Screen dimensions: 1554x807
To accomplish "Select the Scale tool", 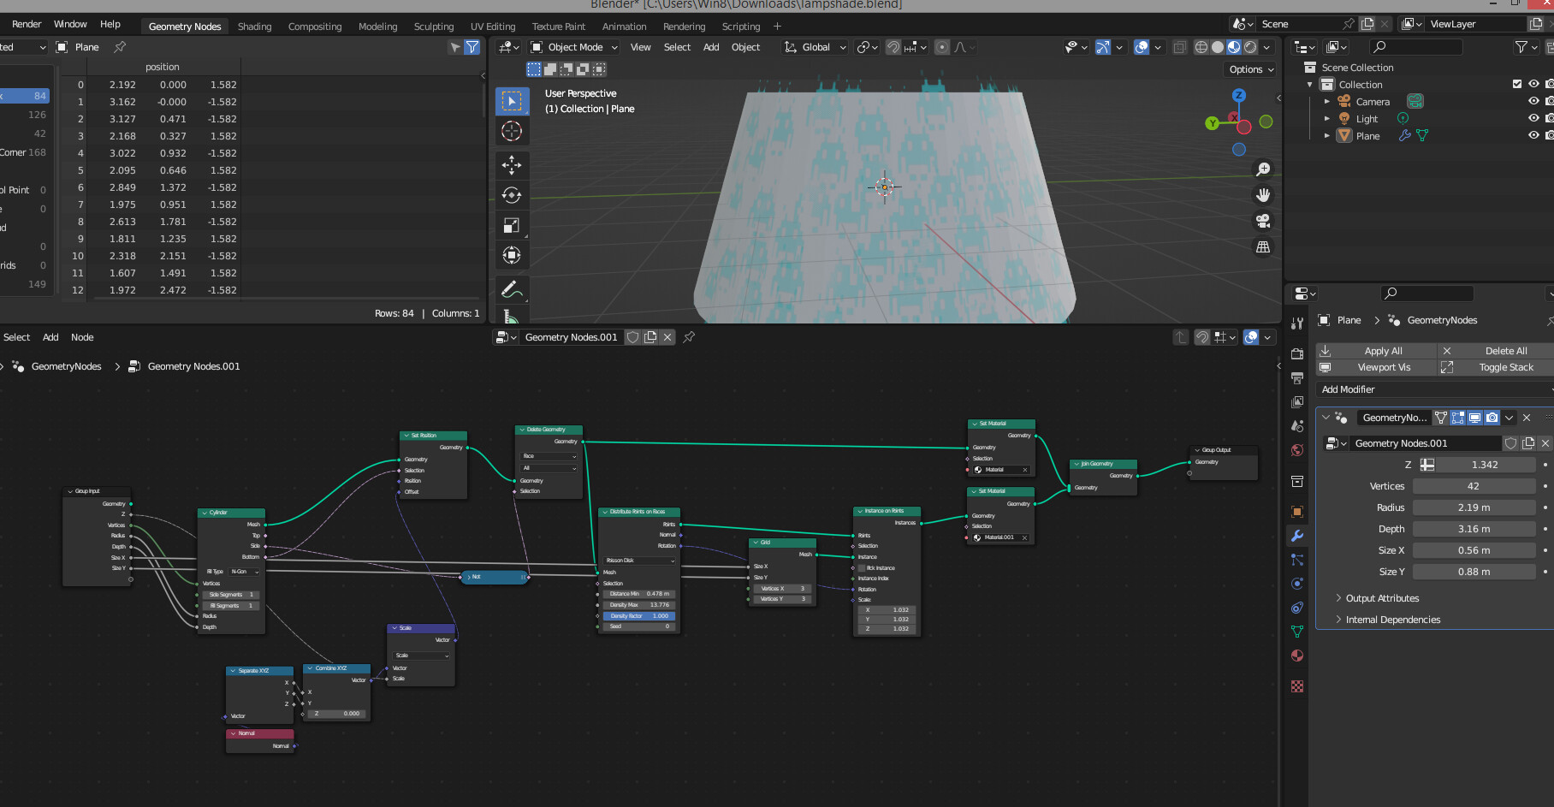I will click(512, 225).
